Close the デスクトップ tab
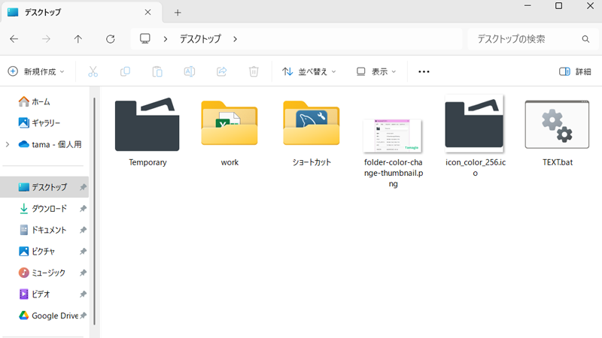 [x=147, y=12]
